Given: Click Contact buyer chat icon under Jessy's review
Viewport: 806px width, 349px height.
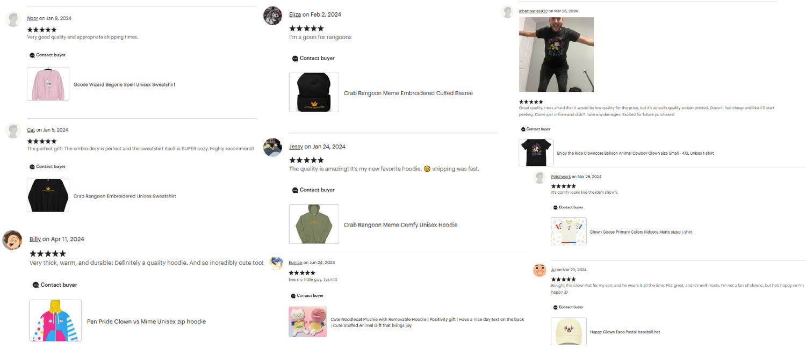Looking at the screenshot, I should (295, 190).
